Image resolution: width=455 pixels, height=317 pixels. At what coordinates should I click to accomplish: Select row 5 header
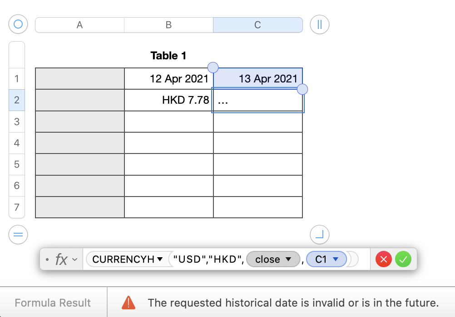coord(17,164)
